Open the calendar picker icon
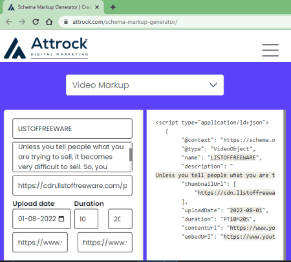 [x=61, y=219]
